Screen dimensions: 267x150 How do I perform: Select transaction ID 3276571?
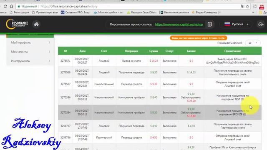65,61
